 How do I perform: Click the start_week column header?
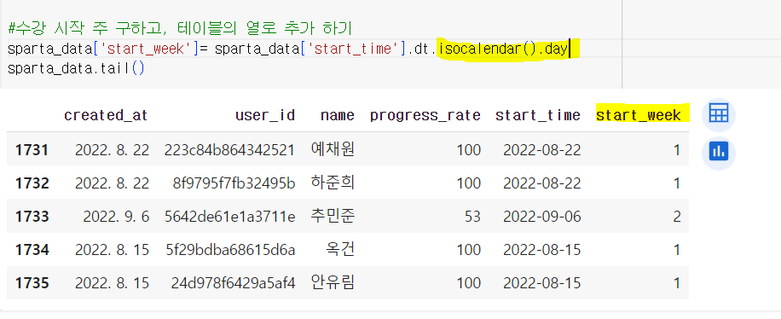(x=638, y=116)
